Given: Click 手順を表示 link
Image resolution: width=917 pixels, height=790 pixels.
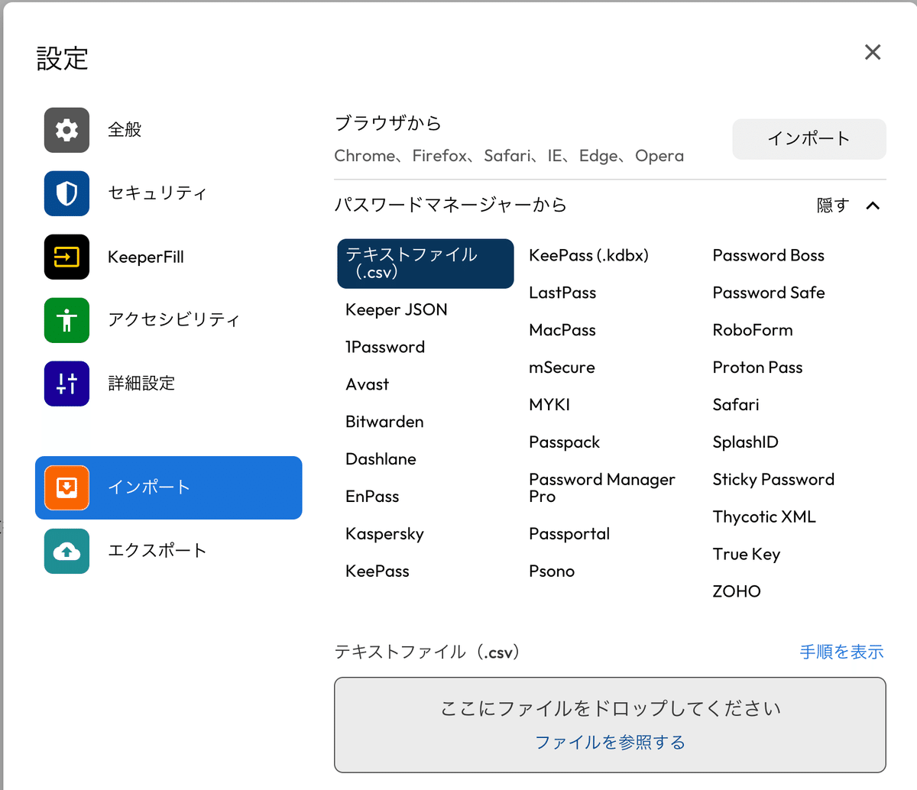Looking at the screenshot, I should pyautogui.click(x=841, y=652).
